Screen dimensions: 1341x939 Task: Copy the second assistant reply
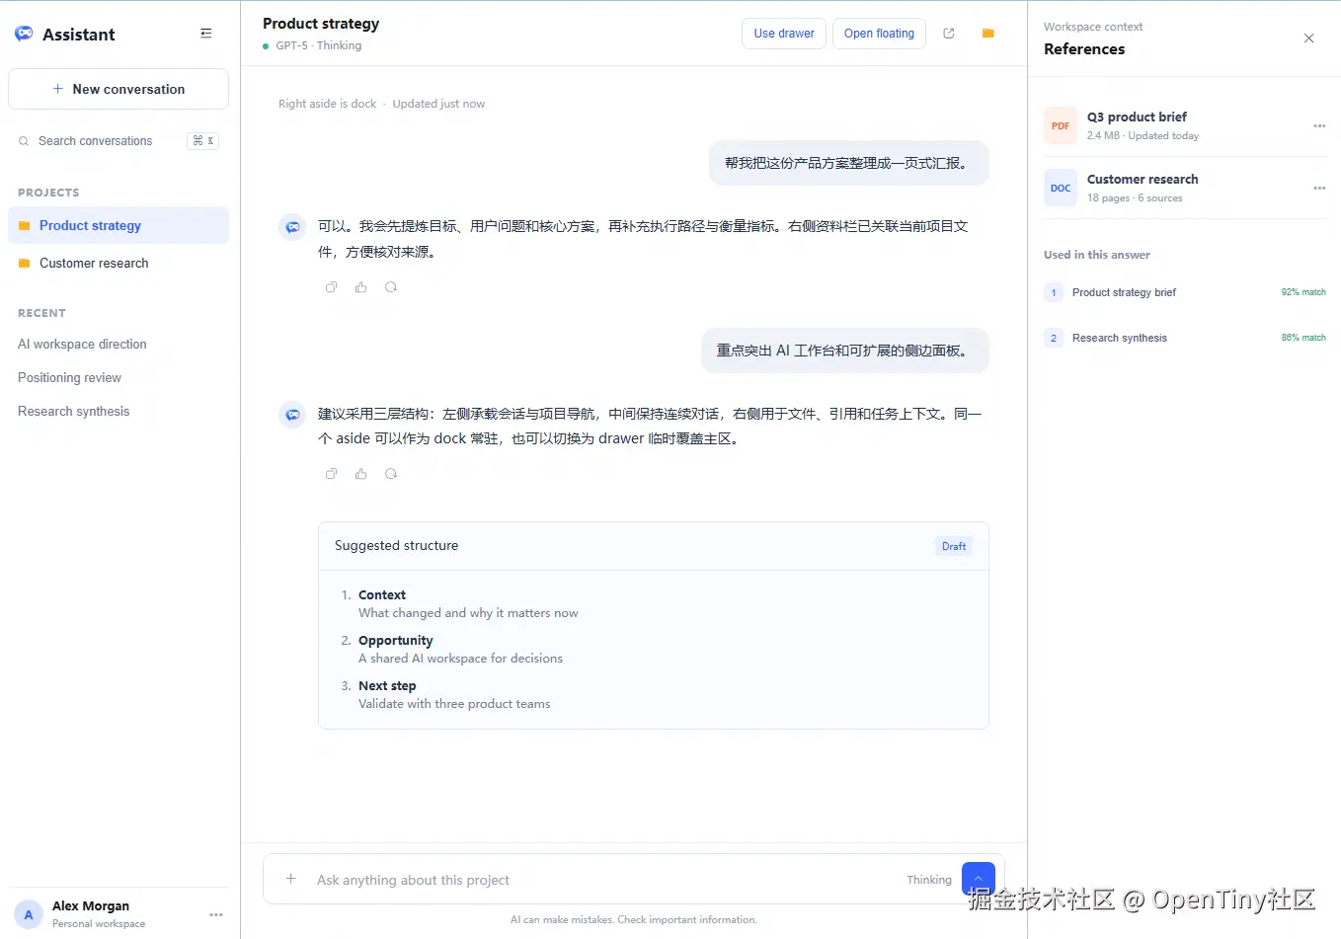(332, 474)
